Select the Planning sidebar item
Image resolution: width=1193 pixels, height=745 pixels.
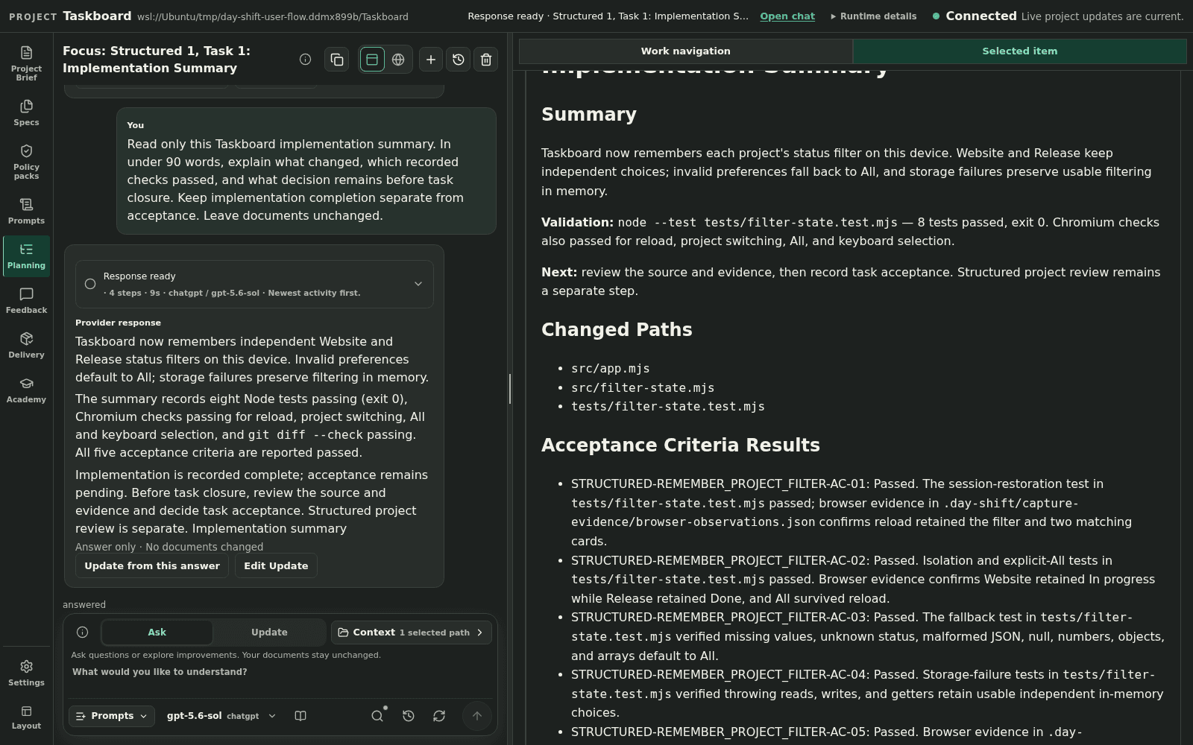click(26, 256)
